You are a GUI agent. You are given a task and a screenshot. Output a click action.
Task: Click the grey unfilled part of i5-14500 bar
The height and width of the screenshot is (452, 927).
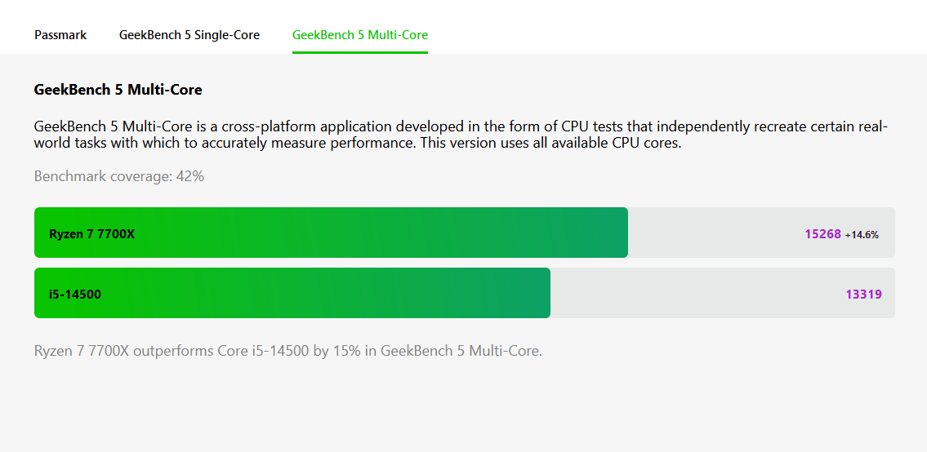694,294
